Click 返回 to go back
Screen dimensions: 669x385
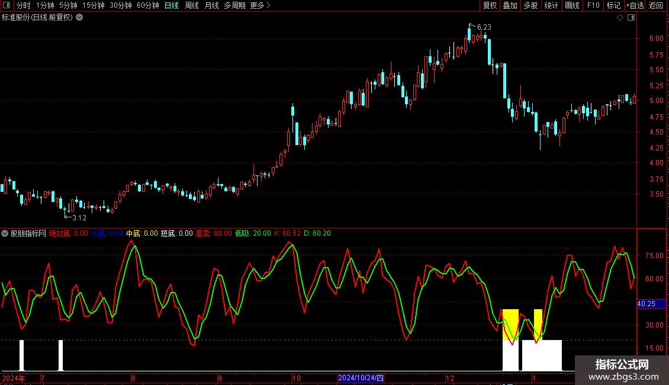pos(656,5)
